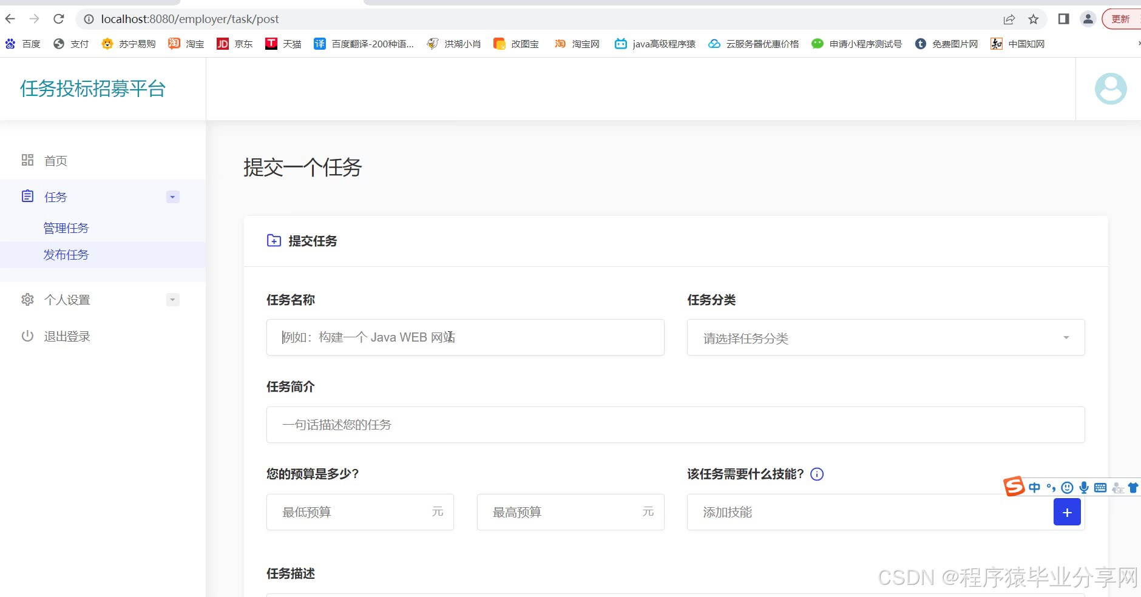This screenshot has width=1141, height=597.
Task: Open the user avatar menu
Action: click(1111, 89)
